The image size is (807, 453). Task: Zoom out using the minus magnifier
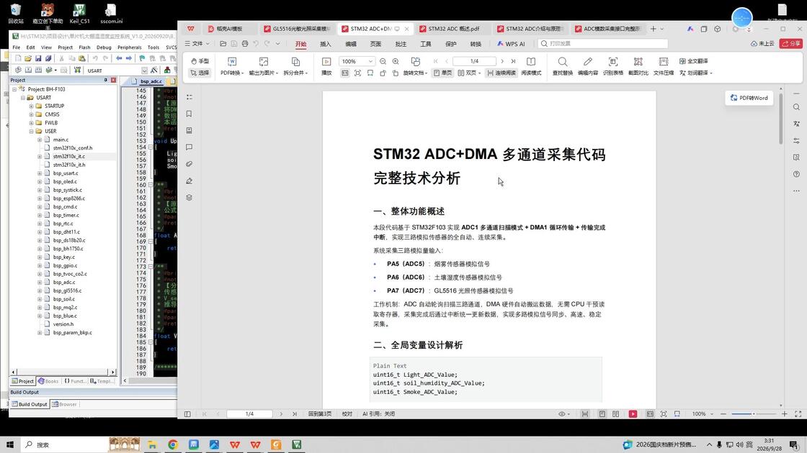383,61
